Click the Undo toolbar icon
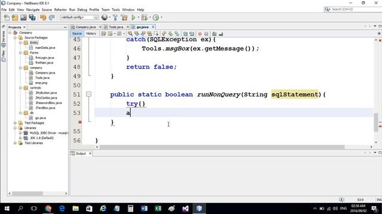382x214 pixels. click(43, 17)
